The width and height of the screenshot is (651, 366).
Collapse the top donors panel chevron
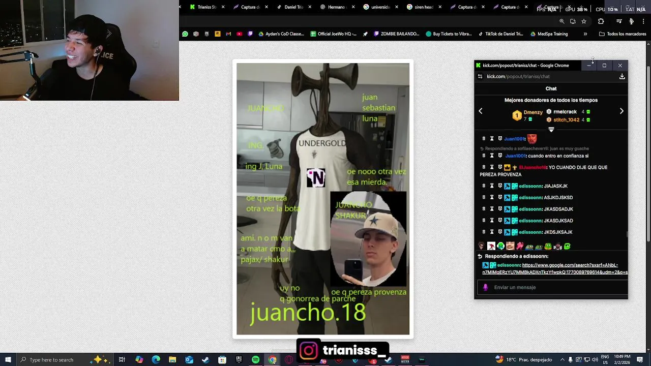tap(551, 130)
